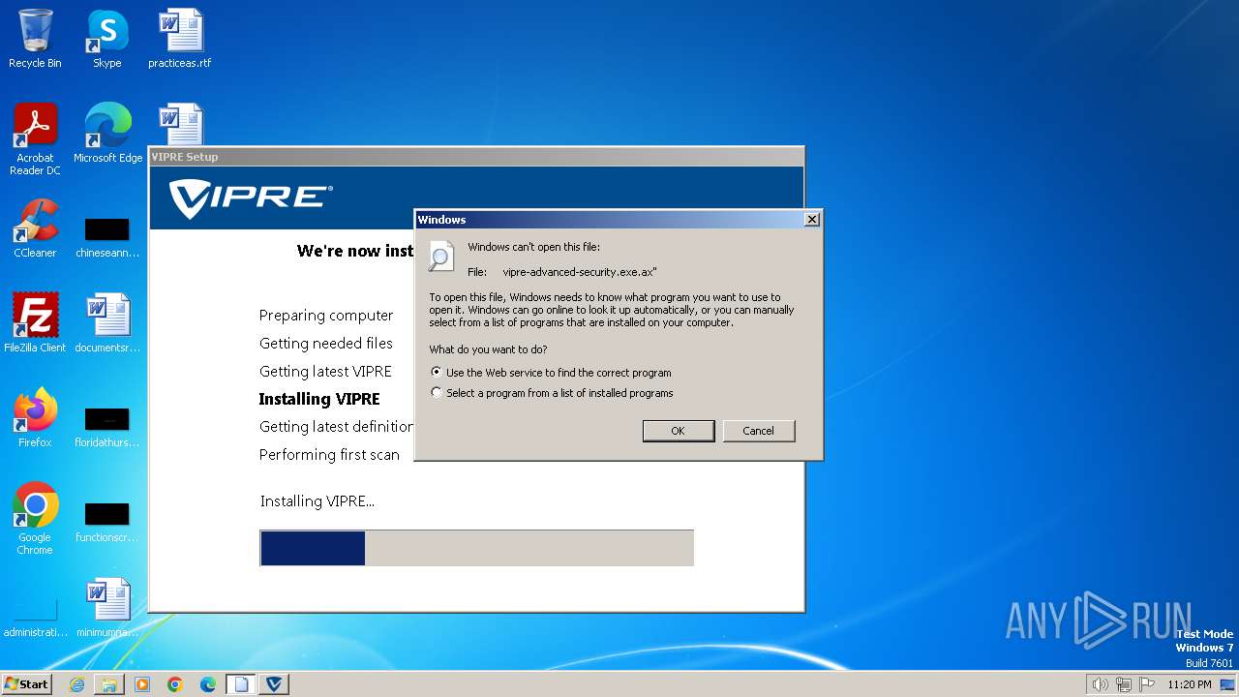Open Google Chrome desktop shortcut

(35, 519)
